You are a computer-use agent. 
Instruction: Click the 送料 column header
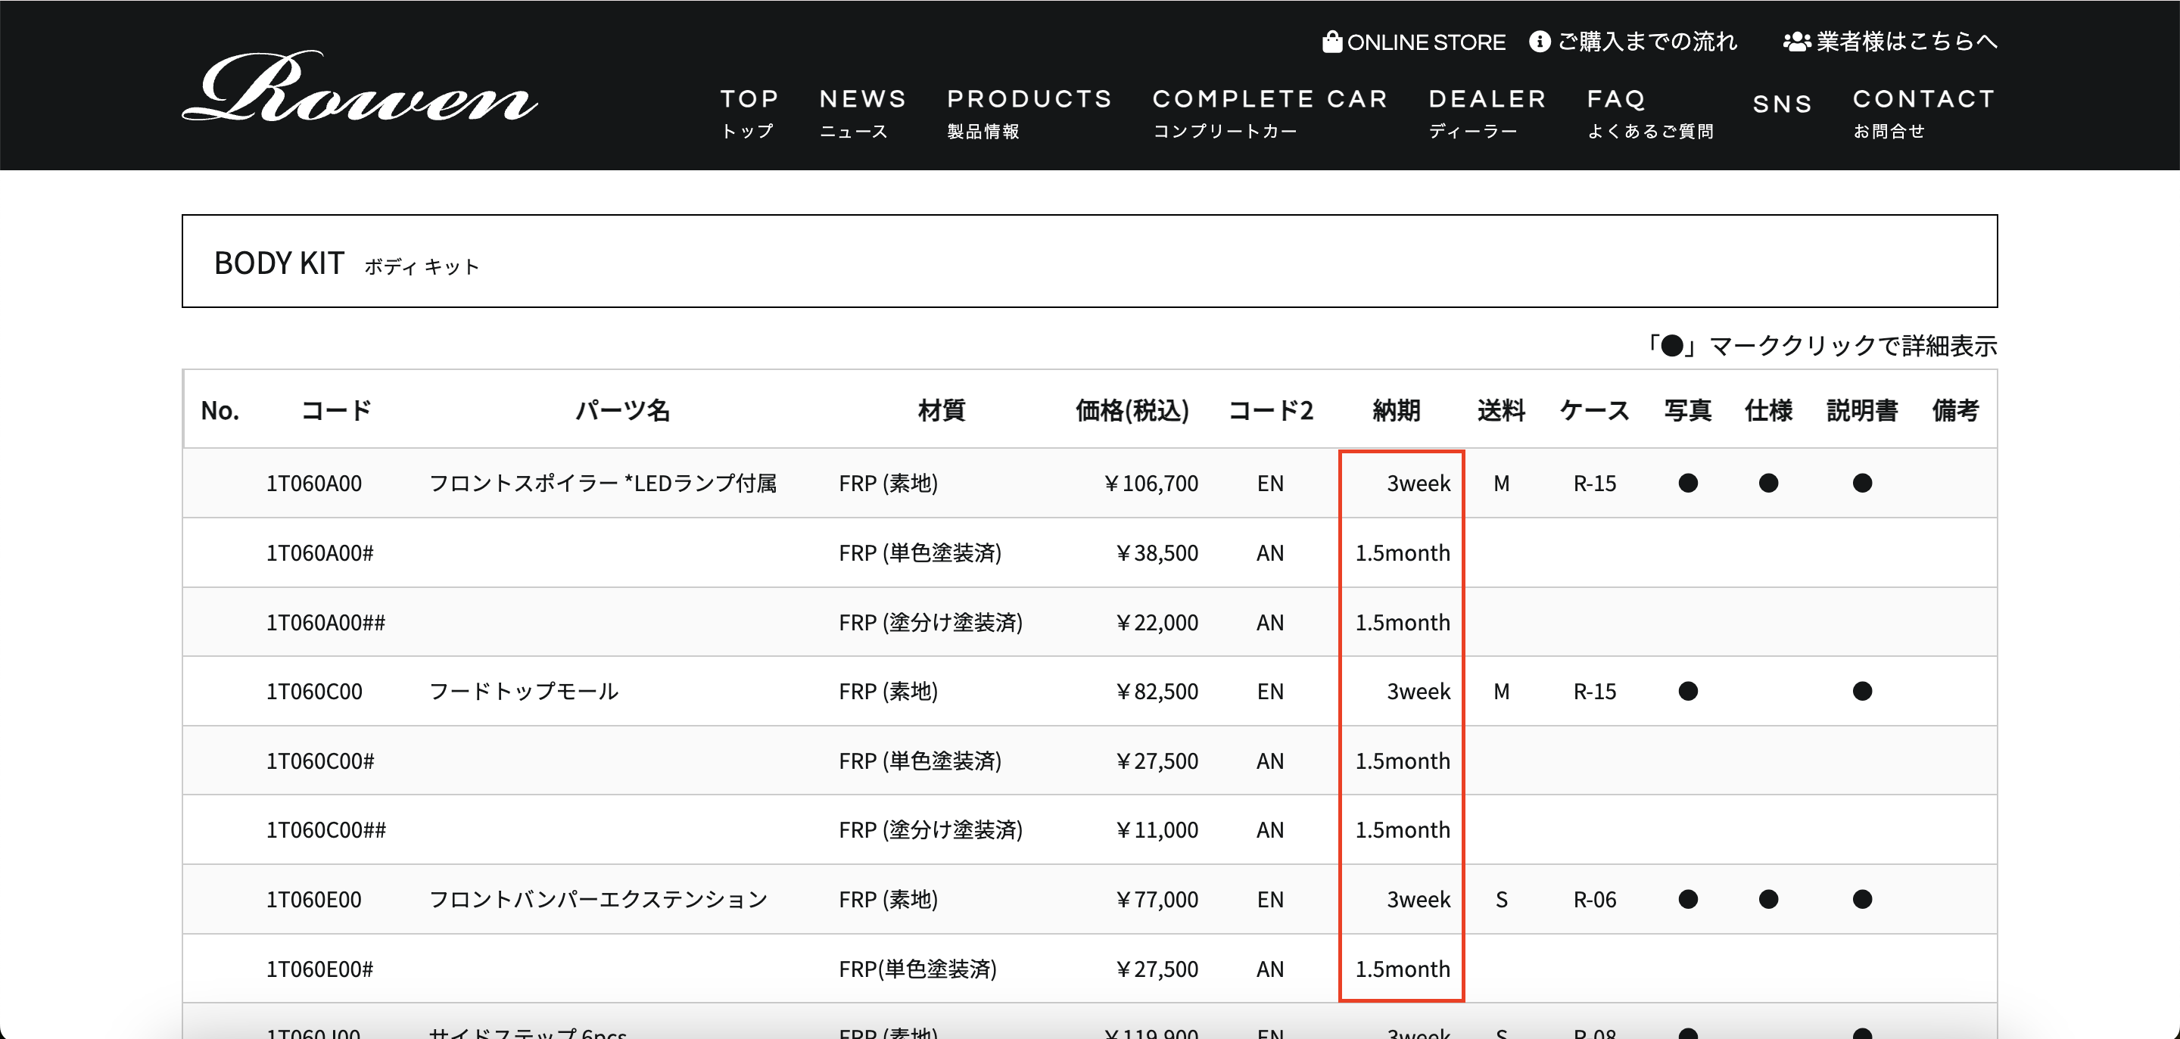pos(1501,410)
